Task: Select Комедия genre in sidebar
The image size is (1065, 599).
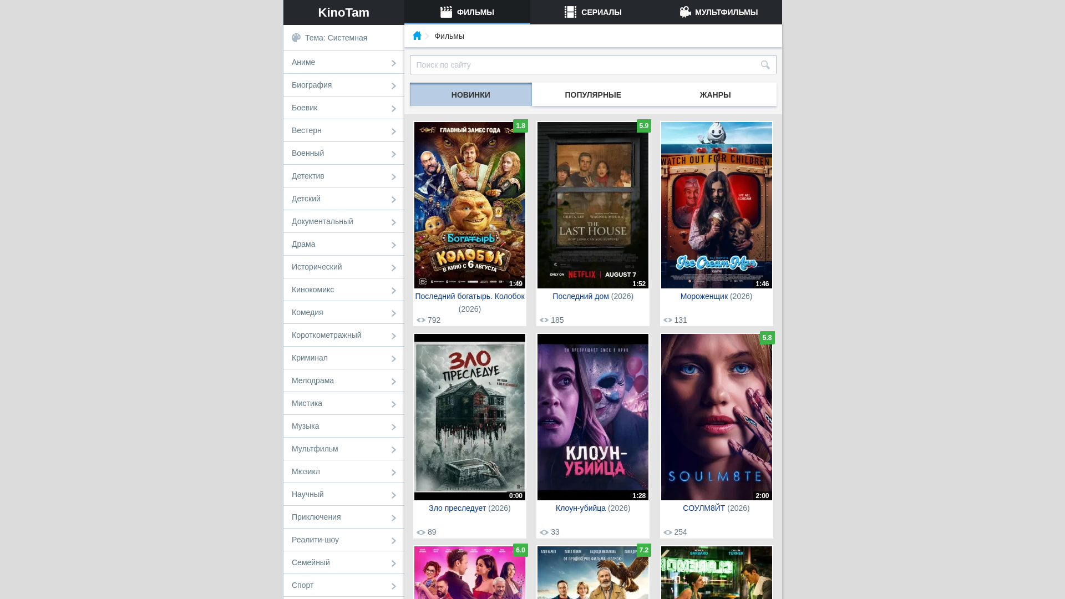Action: click(x=344, y=312)
